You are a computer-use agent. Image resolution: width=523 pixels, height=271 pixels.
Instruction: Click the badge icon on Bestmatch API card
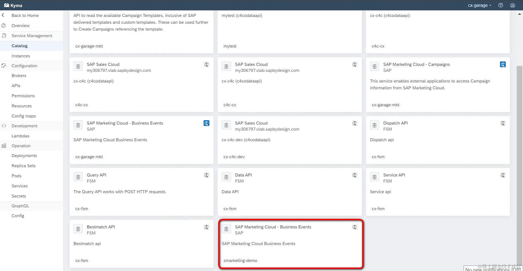tap(207, 227)
